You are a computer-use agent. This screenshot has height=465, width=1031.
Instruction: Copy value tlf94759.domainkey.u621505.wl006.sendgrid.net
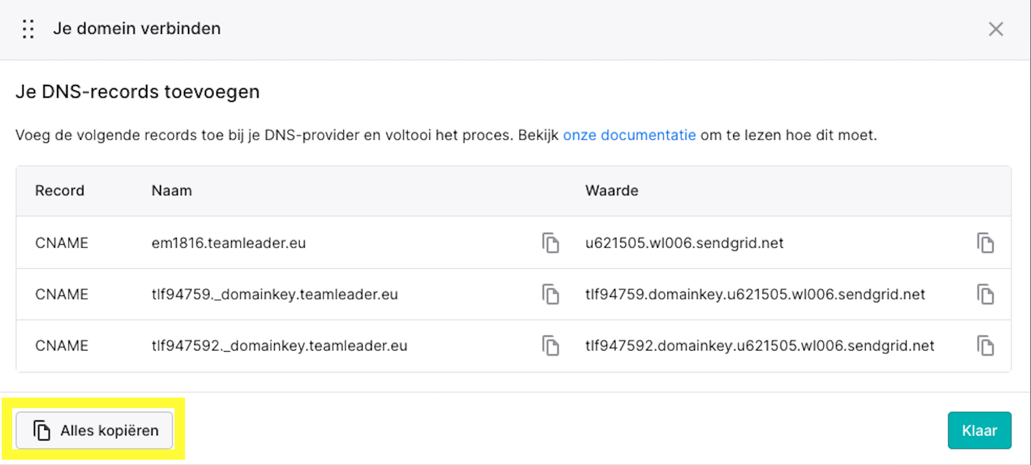(985, 294)
